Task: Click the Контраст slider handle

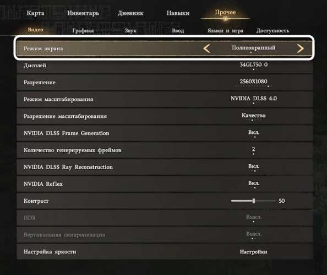Action: point(254,201)
